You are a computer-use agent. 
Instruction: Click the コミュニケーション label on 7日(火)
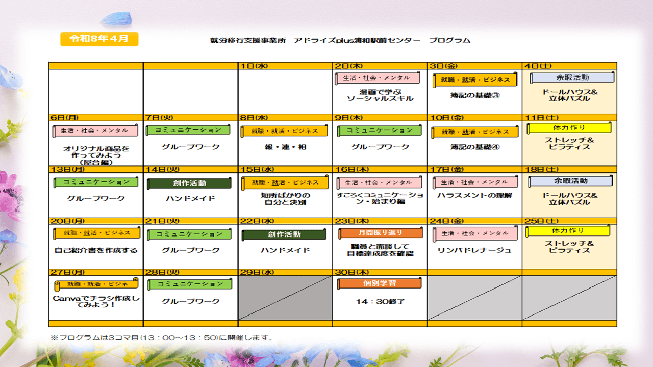pyautogui.click(x=189, y=130)
